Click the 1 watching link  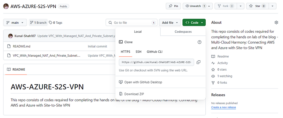click(x=225, y=76)
